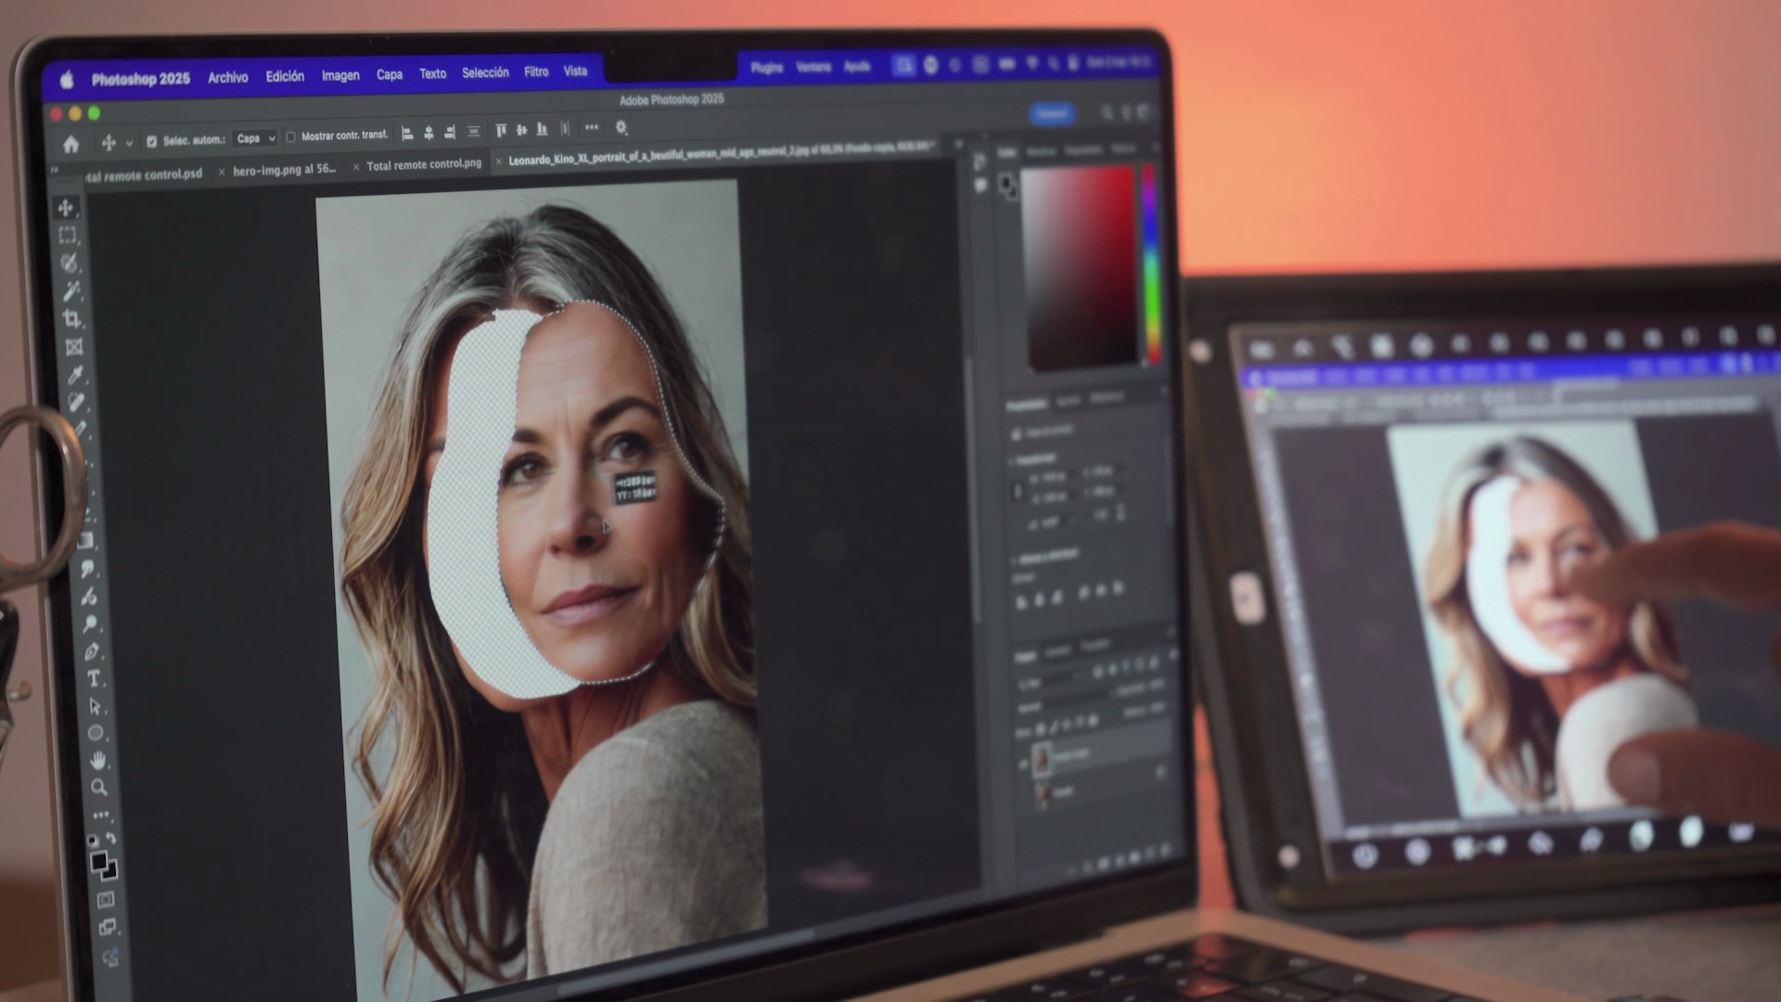
Task: Reset default foreground and background colors
Action: [93, 841]
